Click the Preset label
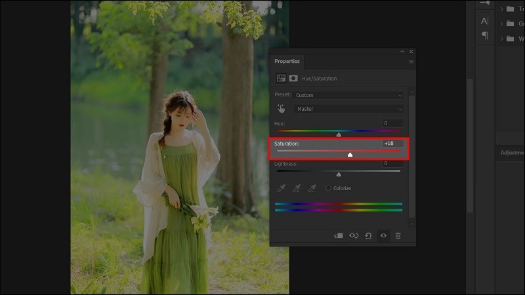The width and height of the screenshot is (525, 295). 283,94
